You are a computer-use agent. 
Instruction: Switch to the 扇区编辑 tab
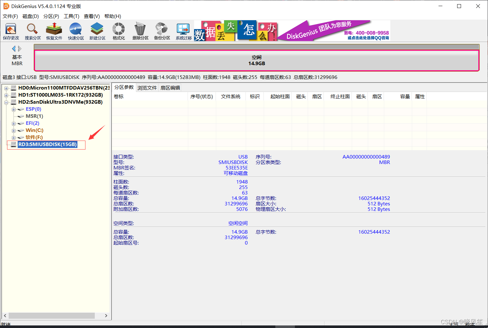[x=170, y=88]
